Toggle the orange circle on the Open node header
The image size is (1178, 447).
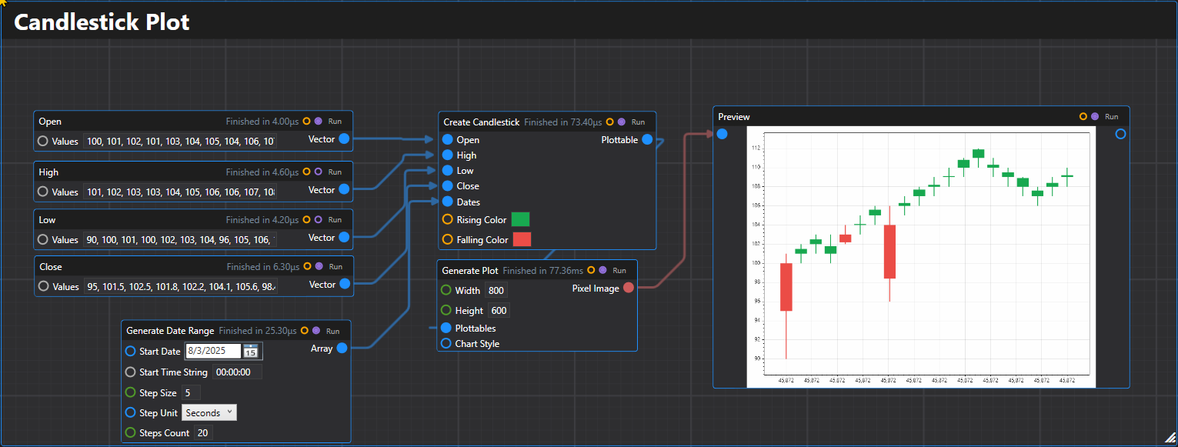(306, 121)
